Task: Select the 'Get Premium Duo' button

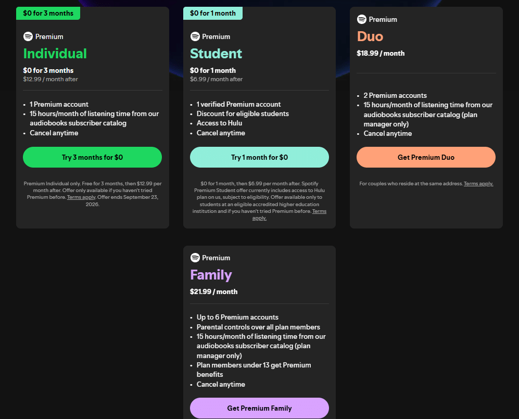Action: click(x=426, y=157)
